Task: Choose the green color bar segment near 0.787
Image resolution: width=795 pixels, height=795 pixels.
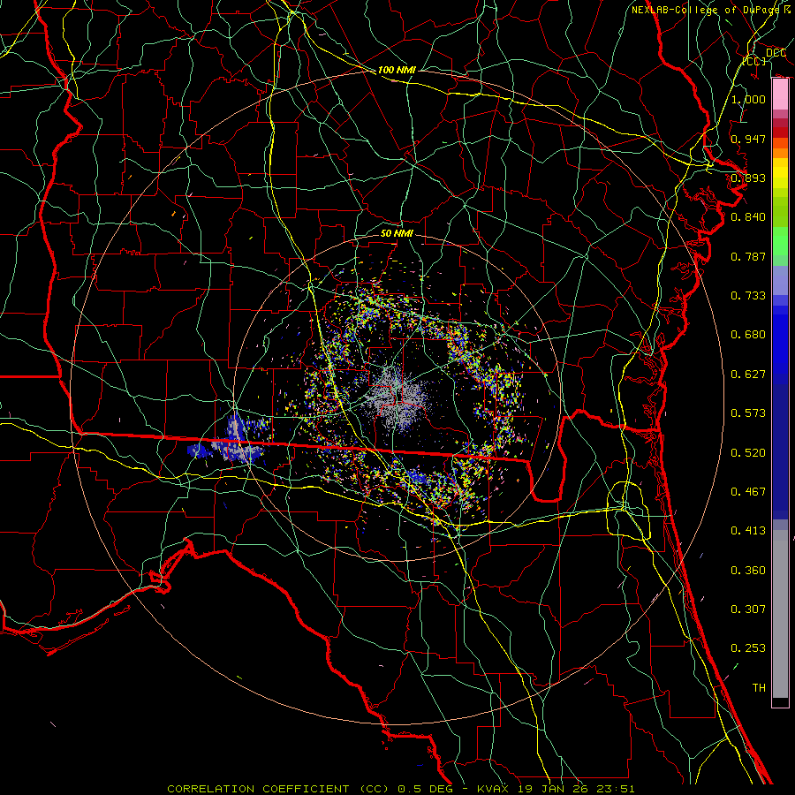Action: pyautogui.click(x=780, y=247)
